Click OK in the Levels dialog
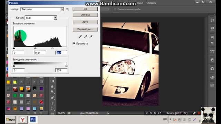 coord(85,9)
